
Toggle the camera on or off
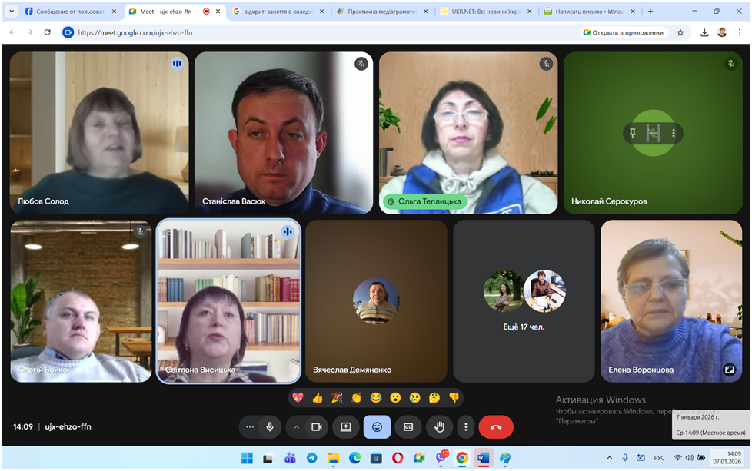click(x=316, y=426)
